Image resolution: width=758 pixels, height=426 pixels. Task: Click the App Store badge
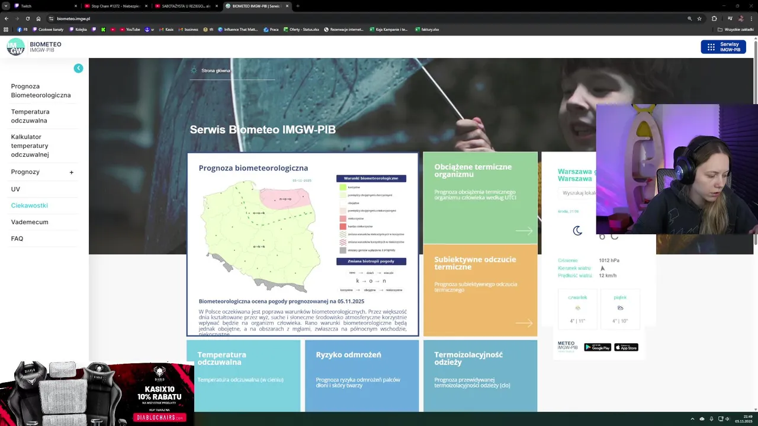pos(626,347)
